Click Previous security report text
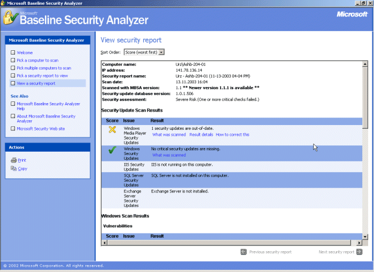The width and height of the screenshot is (374, 272). point(270,252)
